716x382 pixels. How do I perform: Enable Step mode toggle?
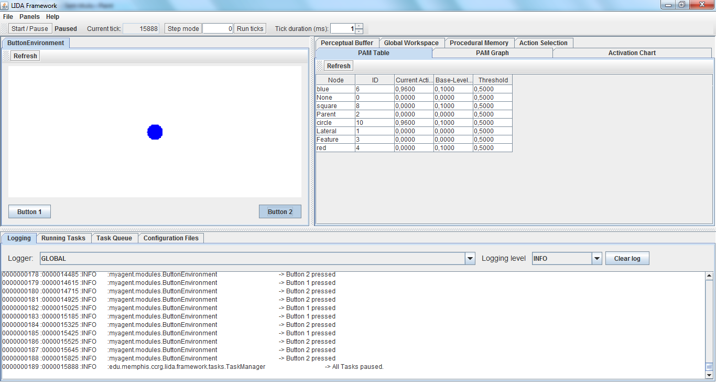click(183, 29)
